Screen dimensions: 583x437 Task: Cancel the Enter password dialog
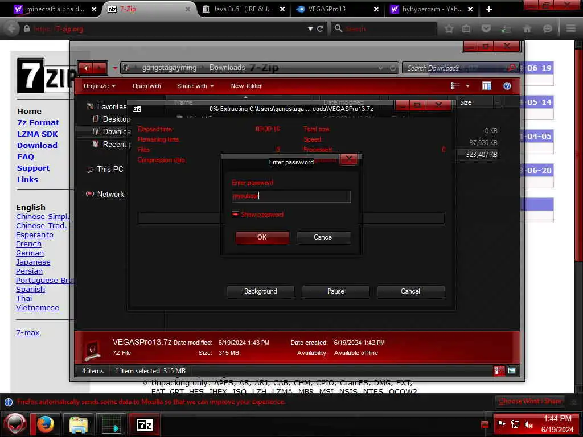point(323,237)
